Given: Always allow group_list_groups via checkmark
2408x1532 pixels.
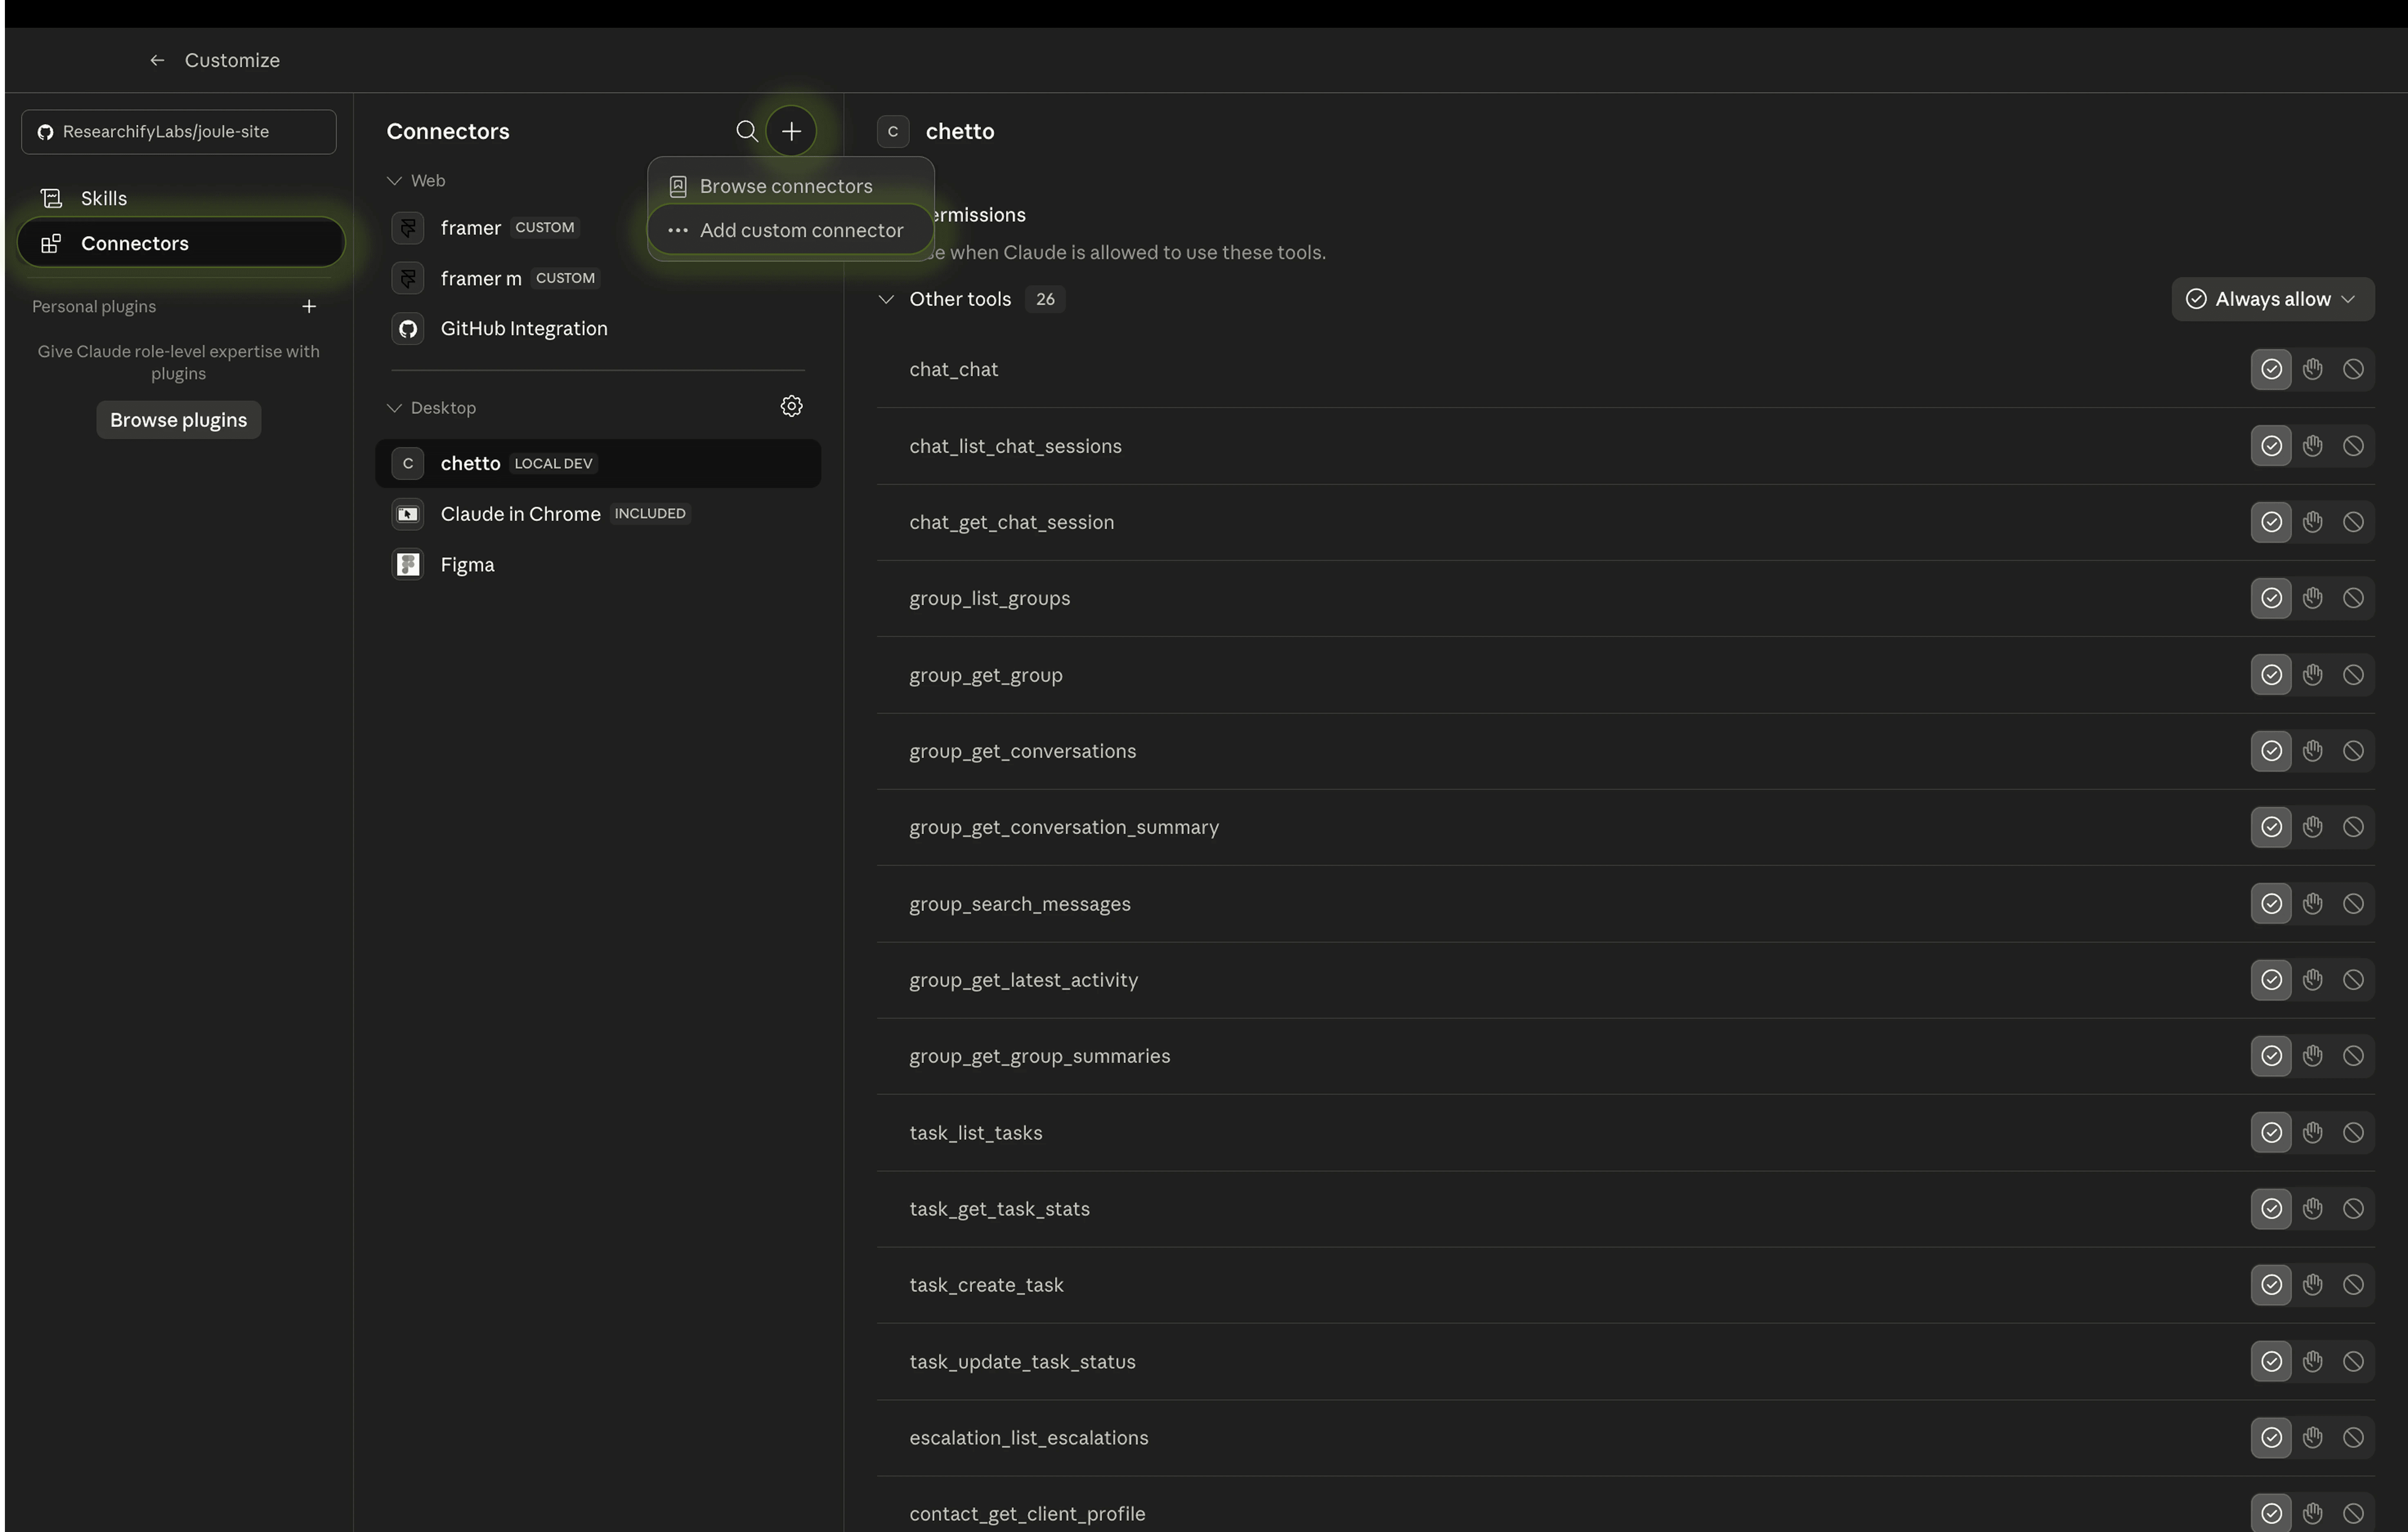Looking at the screenshot, I should tap(2271, 598).
